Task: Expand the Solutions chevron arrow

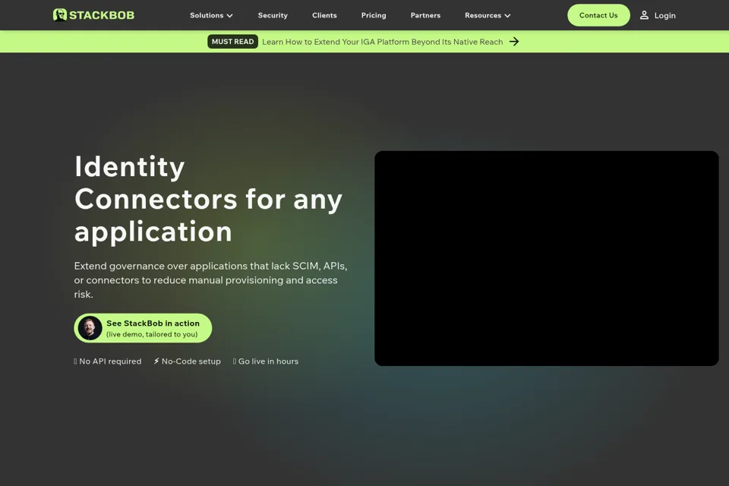Action: click(229, 16)
